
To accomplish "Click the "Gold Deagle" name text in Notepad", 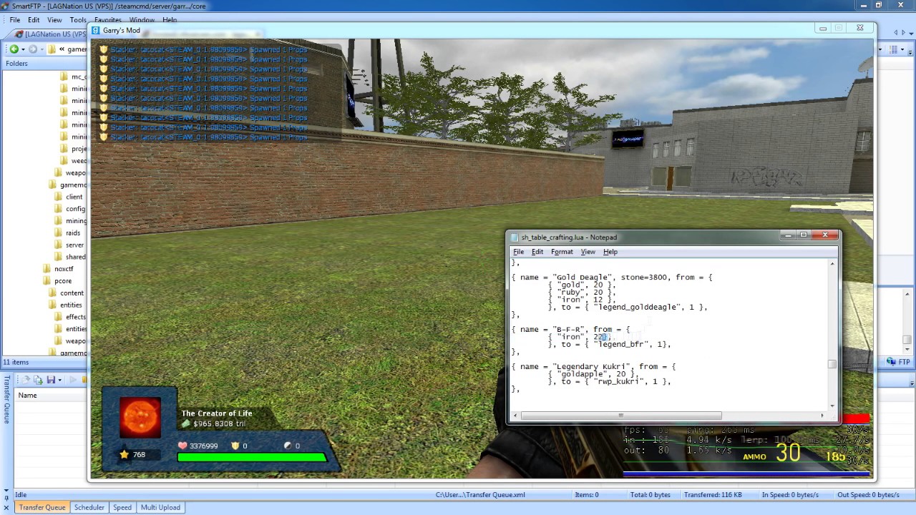I will (x=583, y=278).
